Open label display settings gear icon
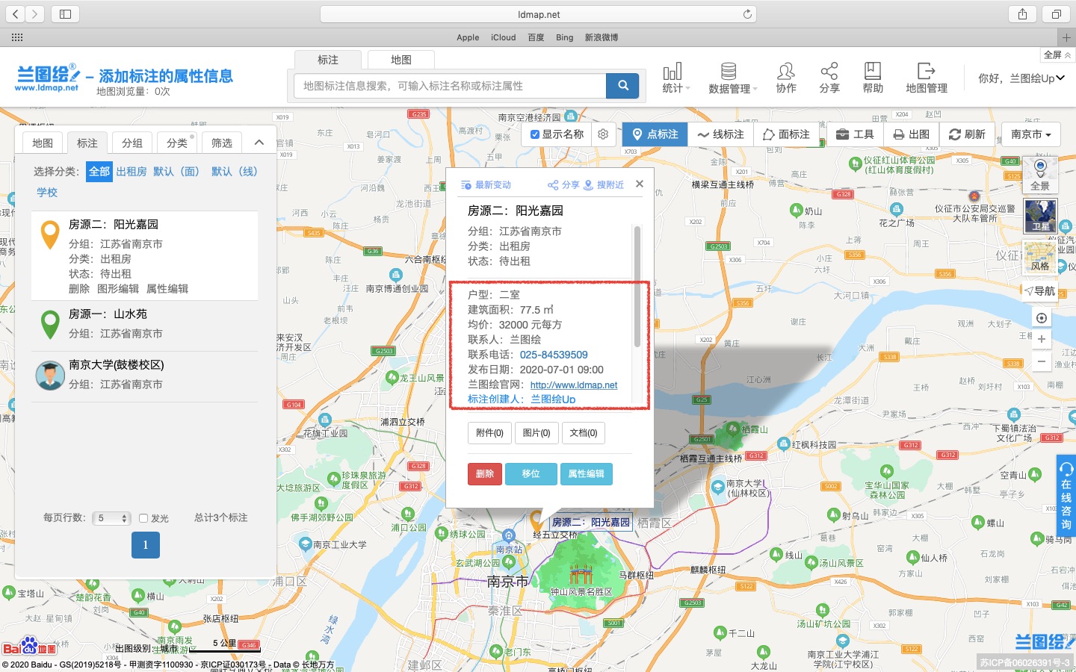This screenshot has width=1076, height=672. pyautogui.click(x=603, y=134)
